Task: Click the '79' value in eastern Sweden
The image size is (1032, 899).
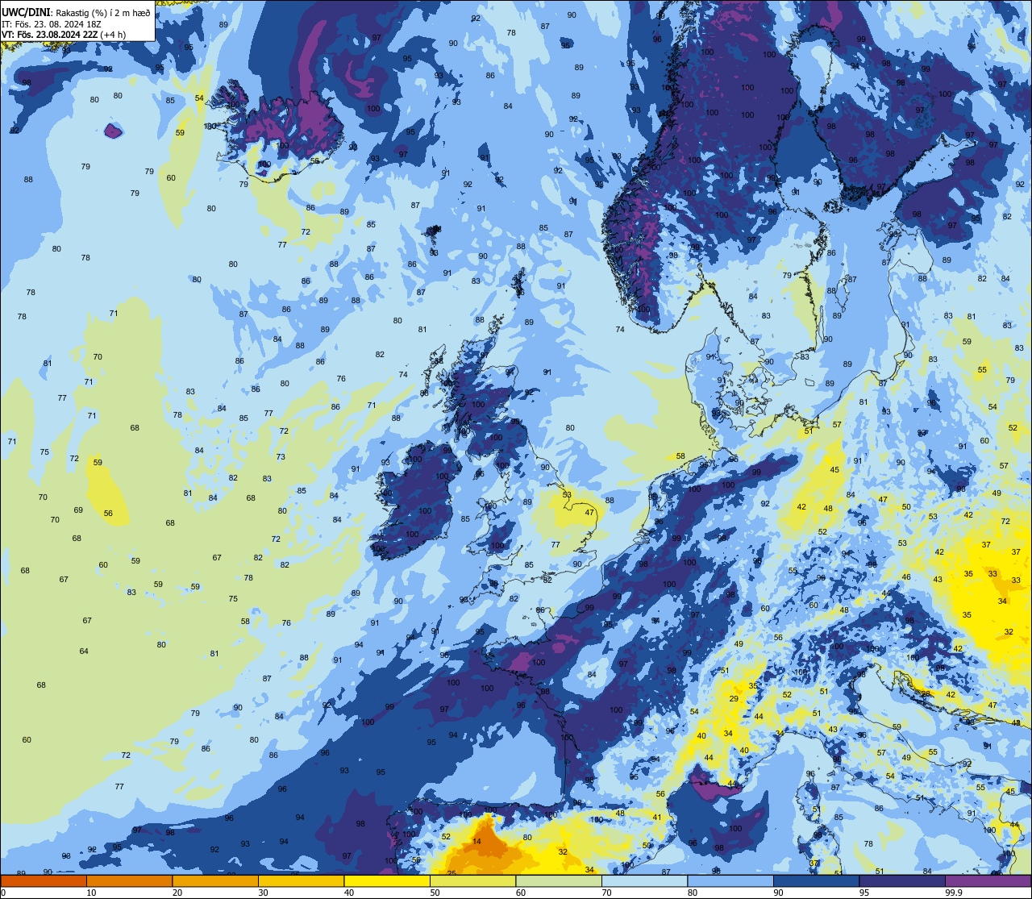Action: (787, 276)
